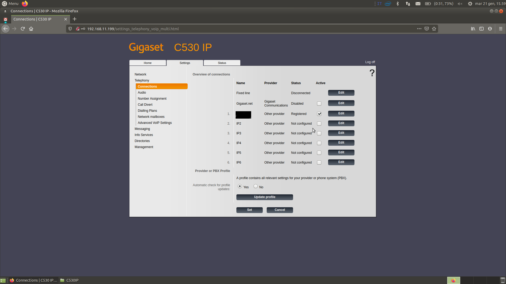The image size is (506, 284).
Task: Select No for automatic profile updates
Action: click(x=256, y=186)
